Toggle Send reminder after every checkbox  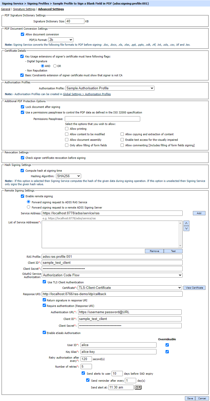pos(88,380)
